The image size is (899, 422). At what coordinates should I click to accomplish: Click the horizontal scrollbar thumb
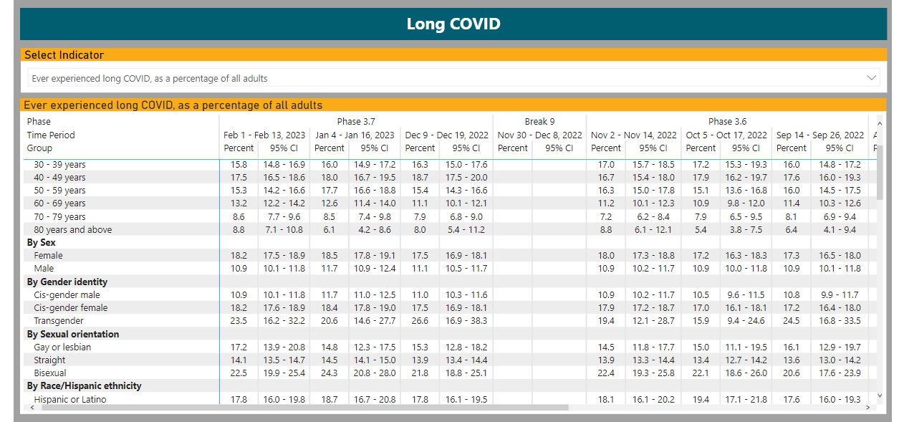304,407
